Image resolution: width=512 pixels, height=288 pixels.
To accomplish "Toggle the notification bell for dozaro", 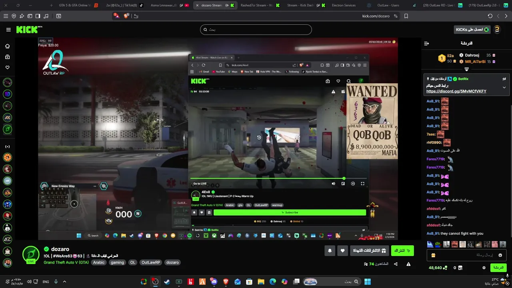I will 330,251.
